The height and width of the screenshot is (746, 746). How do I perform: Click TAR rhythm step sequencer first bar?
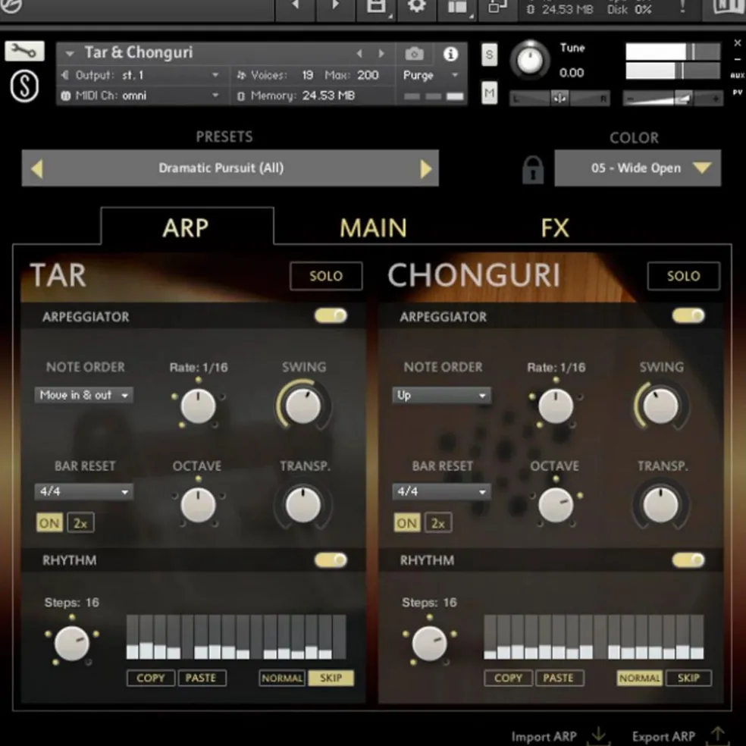pos(132,637)
